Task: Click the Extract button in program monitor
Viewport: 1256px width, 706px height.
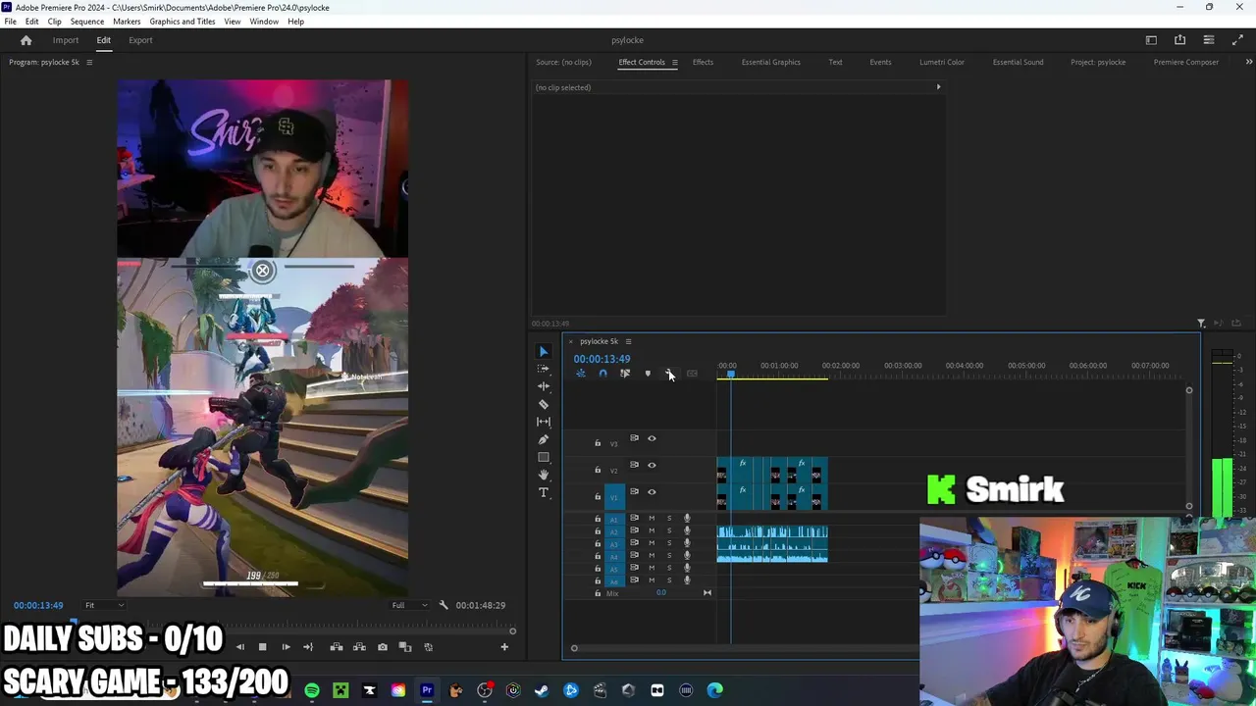Action: [x=359, y=647]
